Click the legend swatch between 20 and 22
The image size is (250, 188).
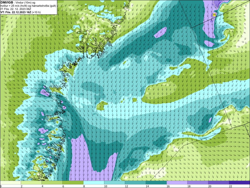[x=218, y=183]
